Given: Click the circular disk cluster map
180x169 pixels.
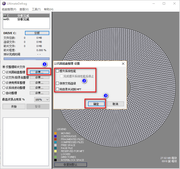Looking at the screenshot, I should [x=116, y=87].
